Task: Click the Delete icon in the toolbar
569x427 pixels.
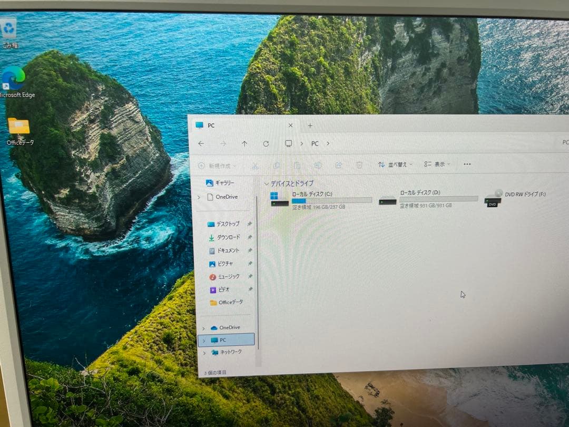Action: click(359, 164)
